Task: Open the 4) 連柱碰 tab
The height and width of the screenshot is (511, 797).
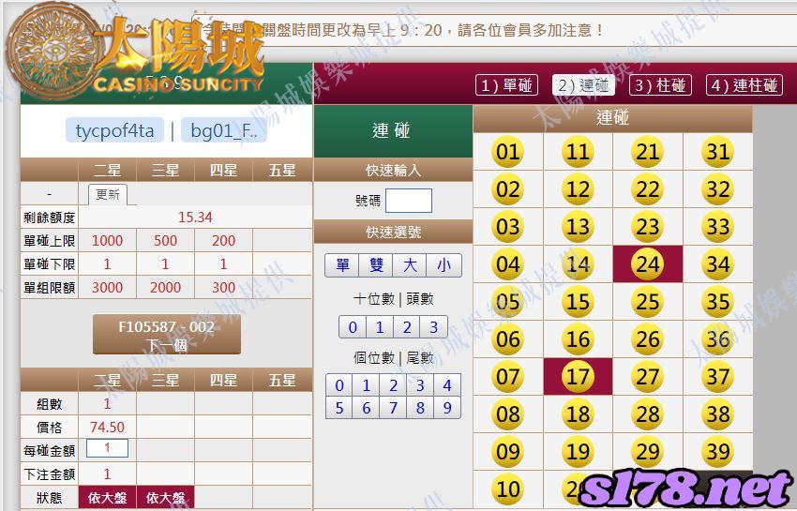Action: tap(744, 85)
